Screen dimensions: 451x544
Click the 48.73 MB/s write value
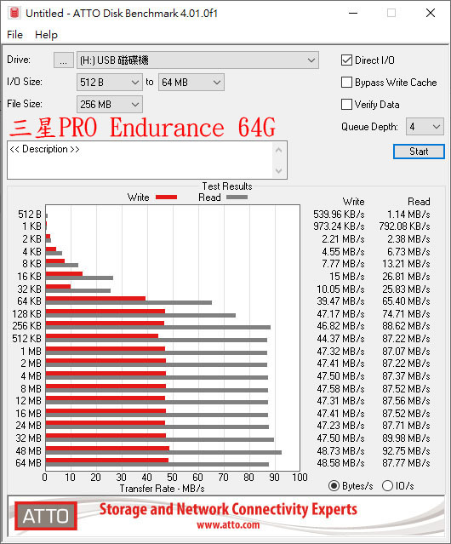click(x=340, y=451)
